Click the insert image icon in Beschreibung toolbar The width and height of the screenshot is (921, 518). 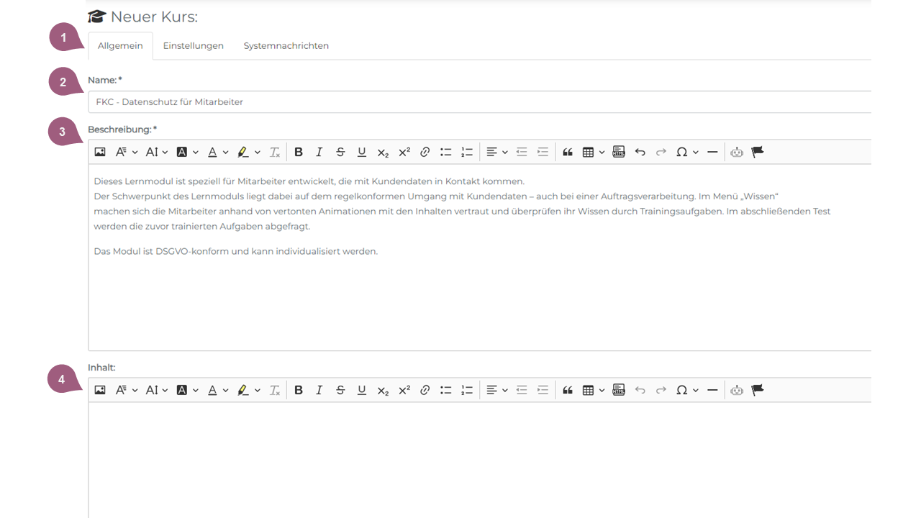click(x=100, y=152)
